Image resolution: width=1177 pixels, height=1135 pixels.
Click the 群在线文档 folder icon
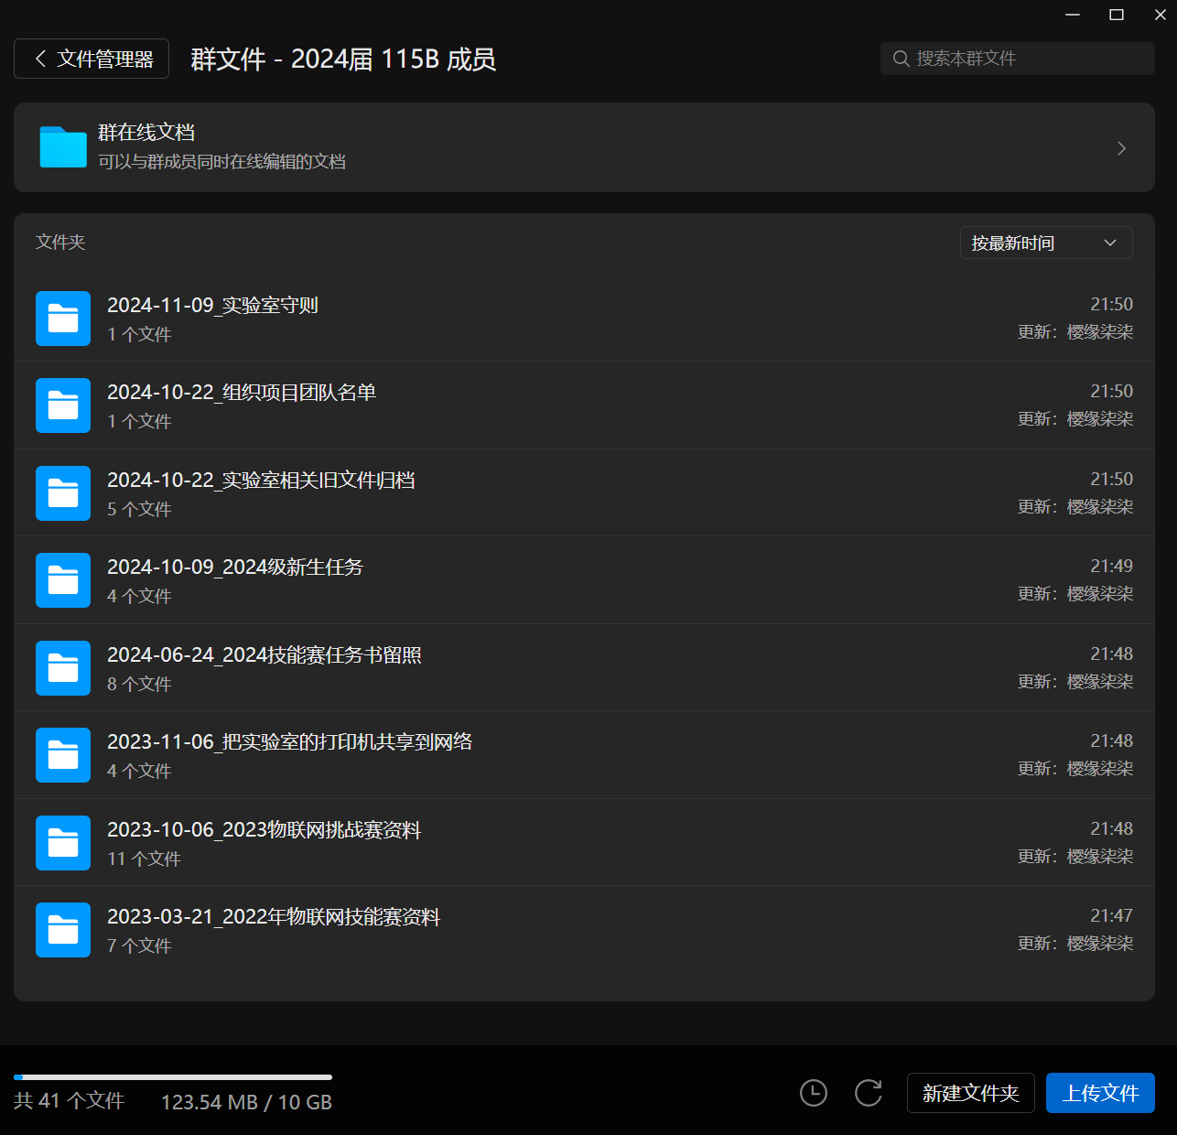click(63, 147)
